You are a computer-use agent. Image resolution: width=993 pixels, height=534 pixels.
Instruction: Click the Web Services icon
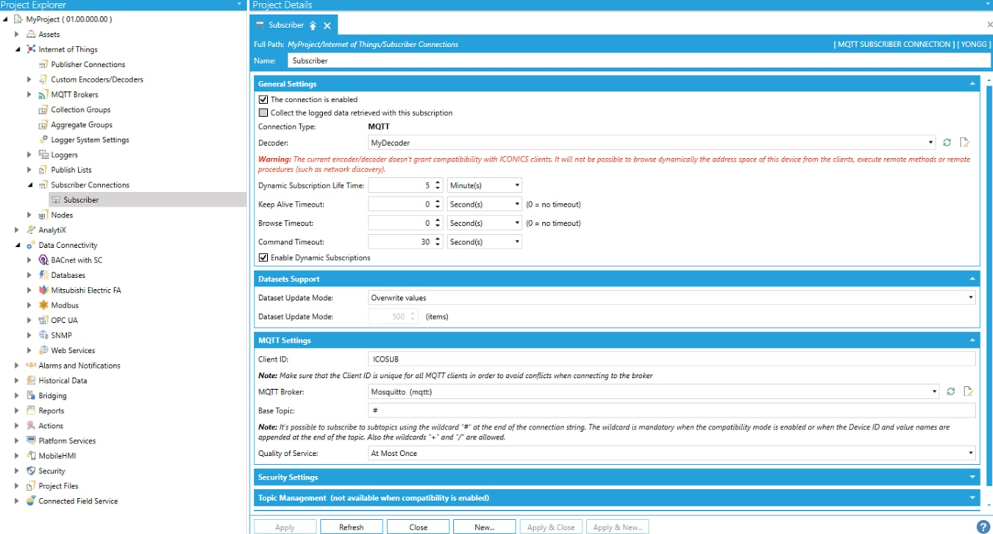click(x=43, y=351)
